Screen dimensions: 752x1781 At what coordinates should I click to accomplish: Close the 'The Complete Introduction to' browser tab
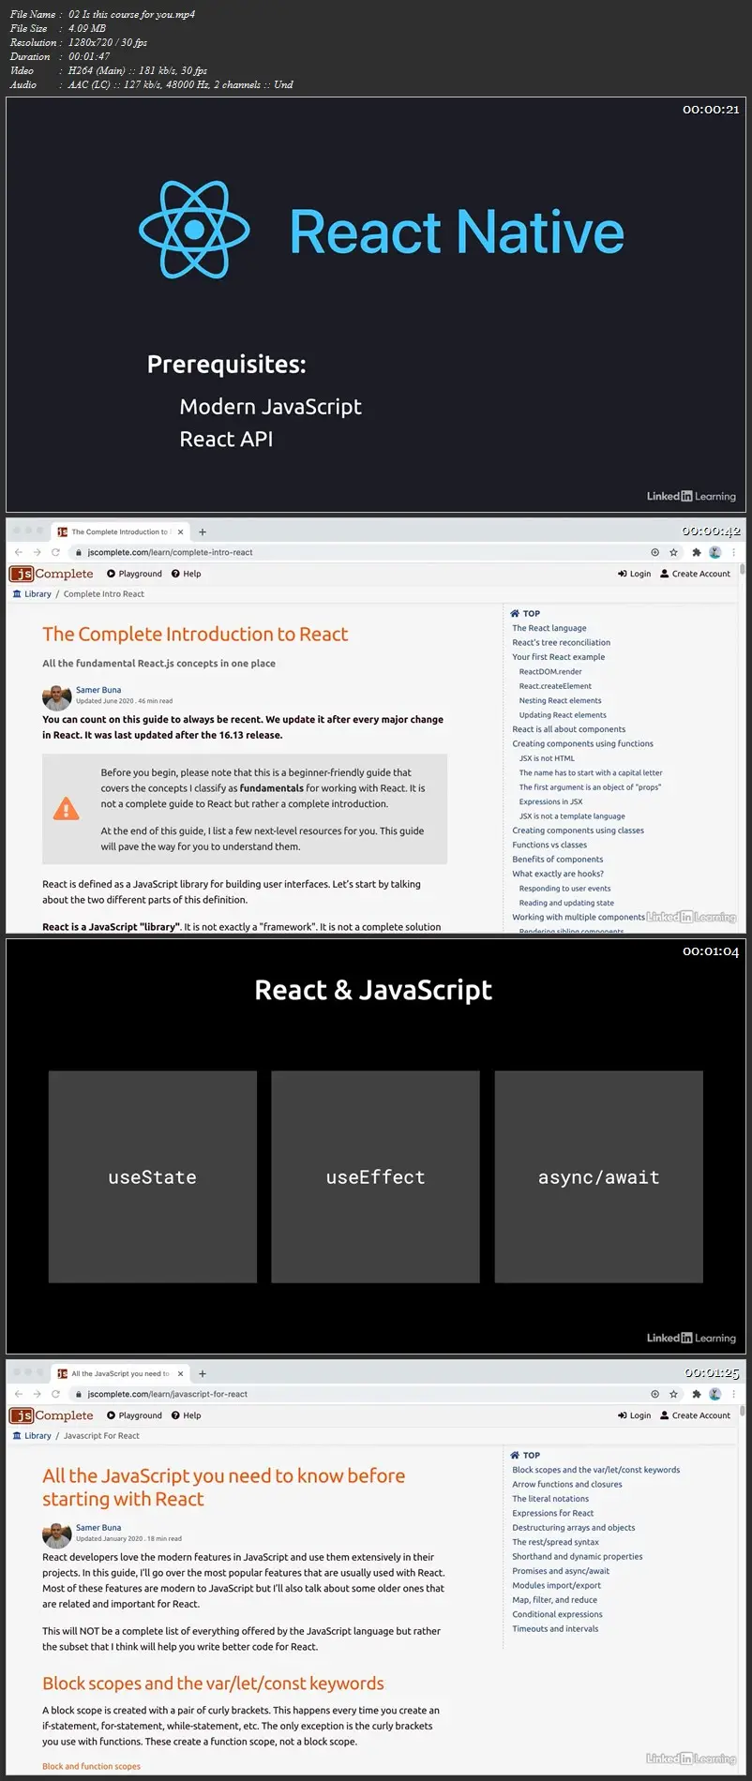tap(181, 531)
